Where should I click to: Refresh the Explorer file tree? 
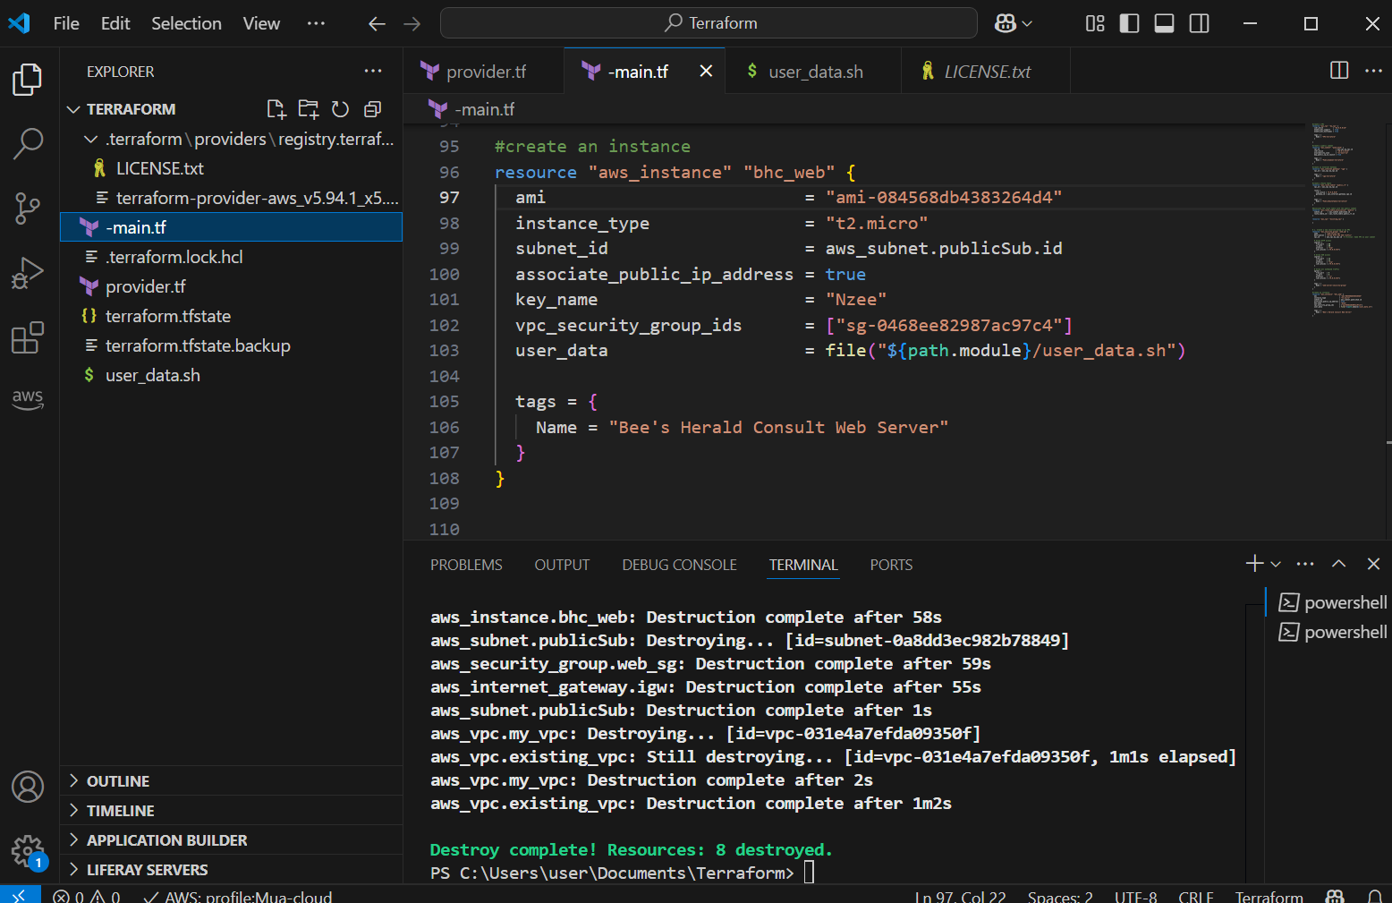[x=340, y=109]
